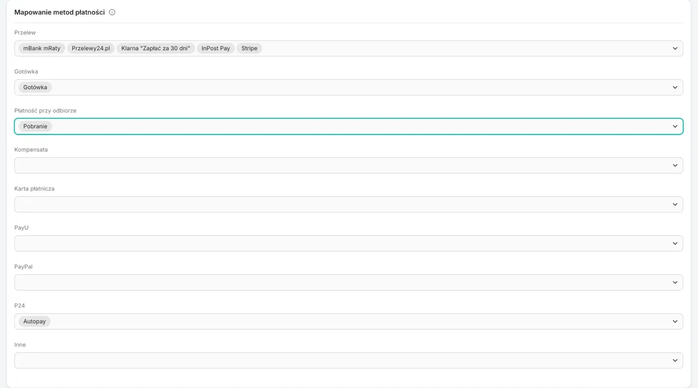
Task: Click the Inne field label
Action: point(20,344)
